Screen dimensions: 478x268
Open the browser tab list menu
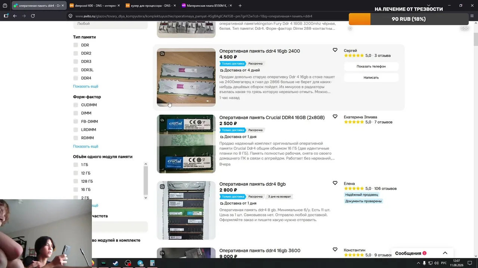pyautogui.click(x=5, y=6)
